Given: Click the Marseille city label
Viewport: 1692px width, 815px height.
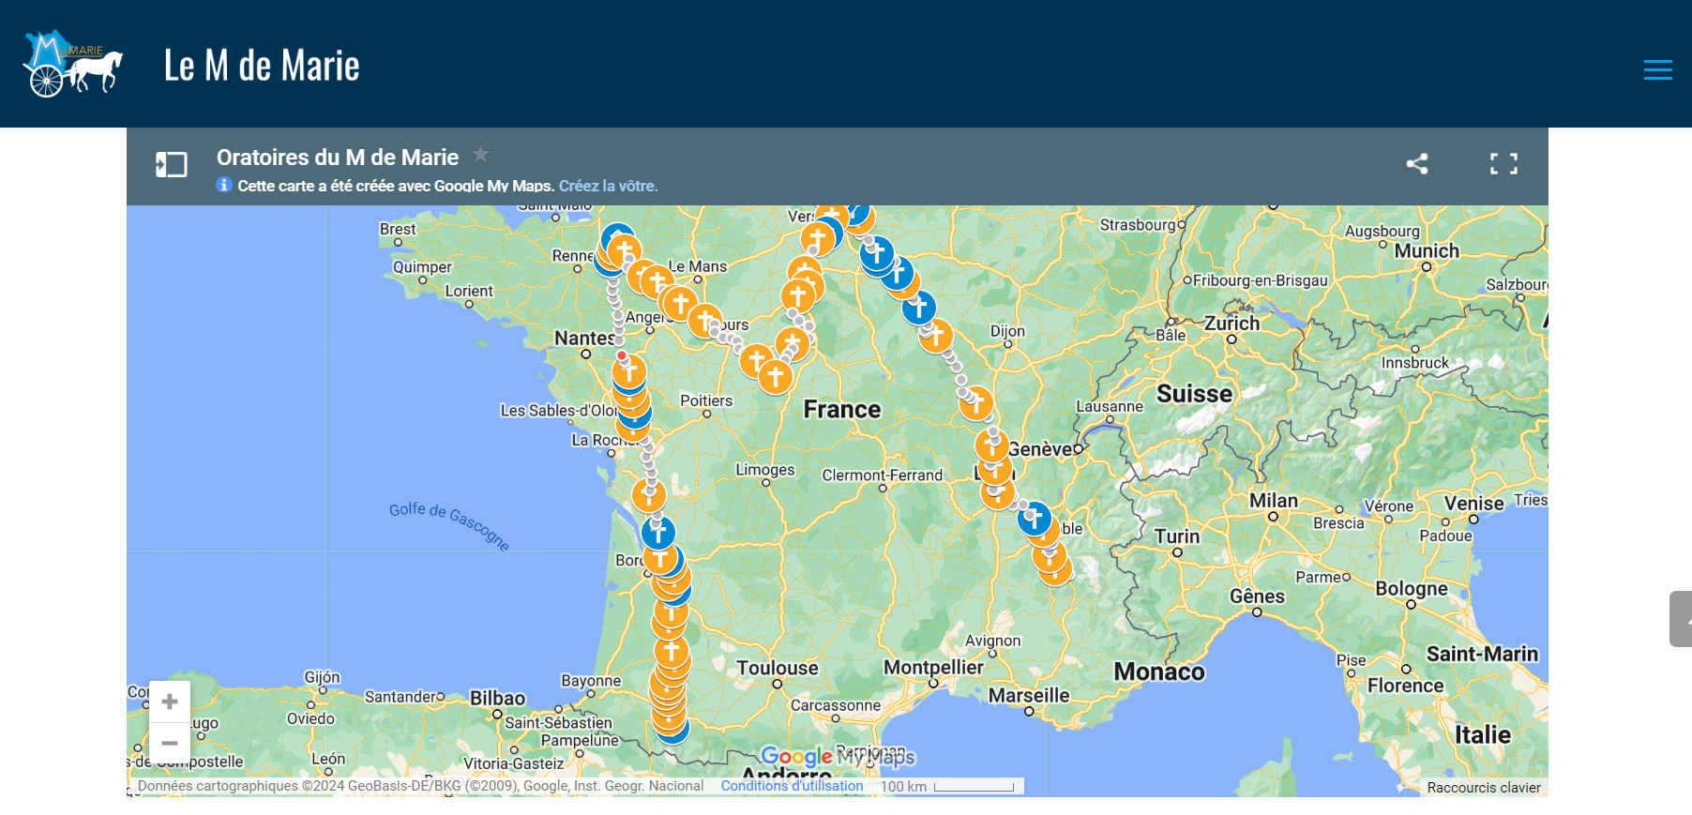Looking at the screenshot, I should point(1029,695).
